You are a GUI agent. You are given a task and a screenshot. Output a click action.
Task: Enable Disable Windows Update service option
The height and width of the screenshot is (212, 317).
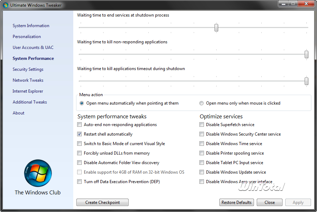[202, 172]
